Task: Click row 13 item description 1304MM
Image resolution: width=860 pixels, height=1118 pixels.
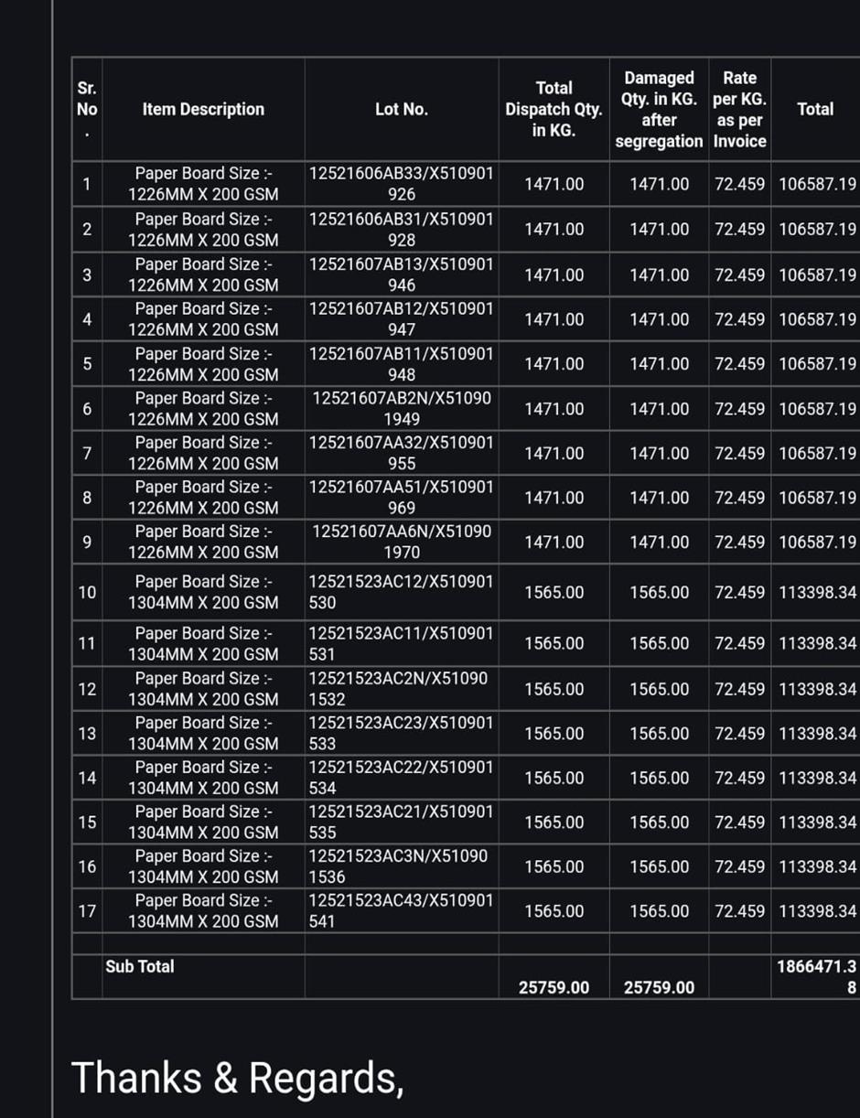Action: tap(203, 733)
